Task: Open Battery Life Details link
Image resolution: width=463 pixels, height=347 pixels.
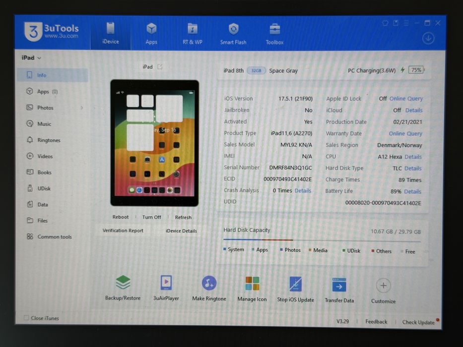Action: pyautogui.click(x=412, y=191)
